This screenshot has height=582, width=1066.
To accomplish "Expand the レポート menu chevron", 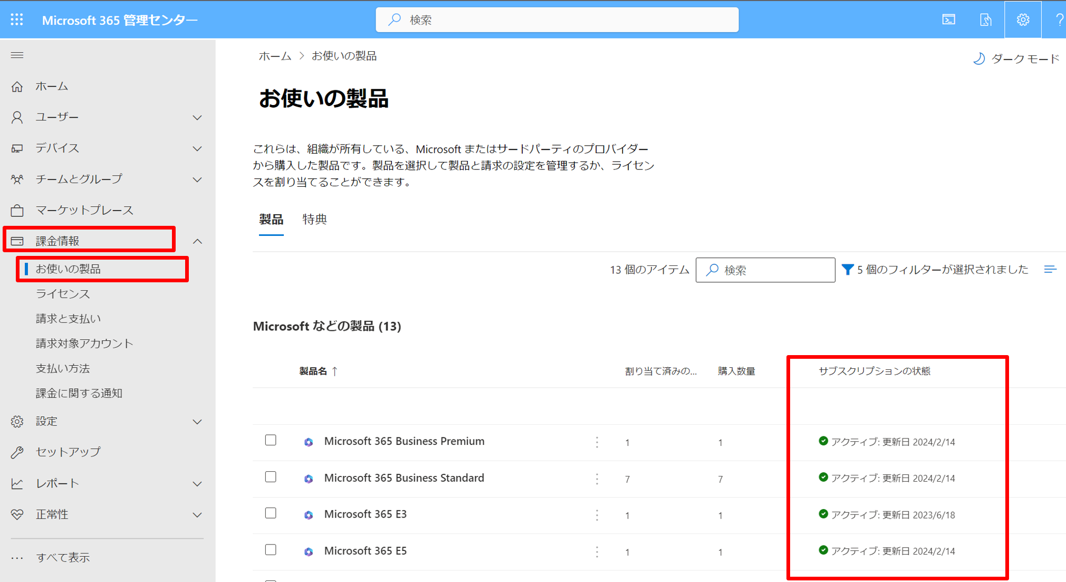I will (x=197, y=483).
